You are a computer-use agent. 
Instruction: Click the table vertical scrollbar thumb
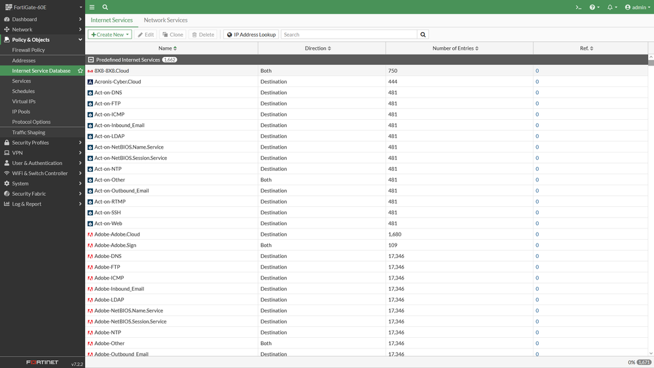click(651, 63)
